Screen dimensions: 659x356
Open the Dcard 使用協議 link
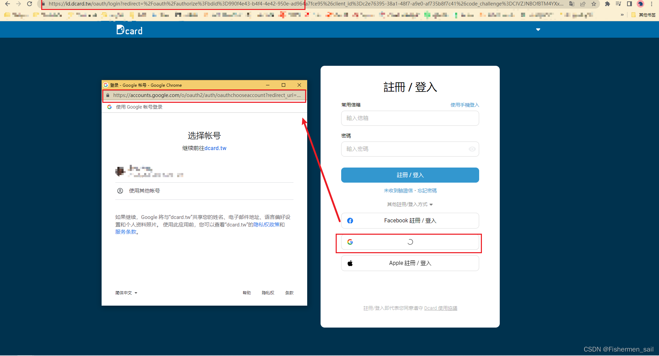click(441, 308)
